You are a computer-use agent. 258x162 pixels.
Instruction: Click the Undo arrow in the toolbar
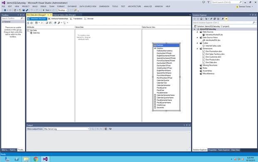click(x=32, y=10)
